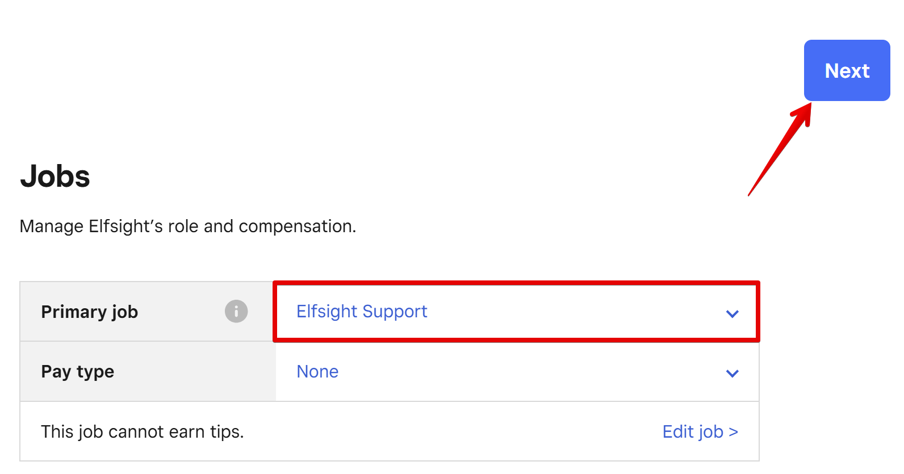
Task: Click the Pay type dropdown chevron
Action: 733,373
